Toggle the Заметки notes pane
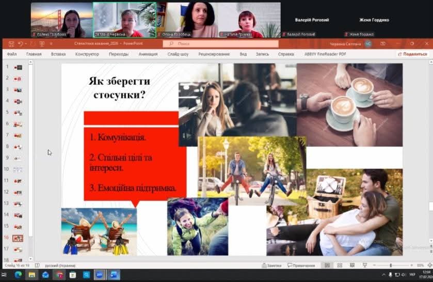 (x=271, y=265)
